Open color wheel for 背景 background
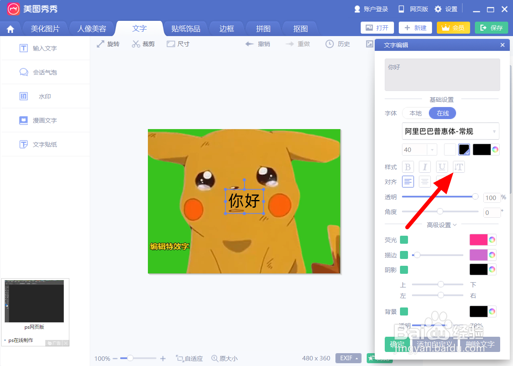 [492, 311]
